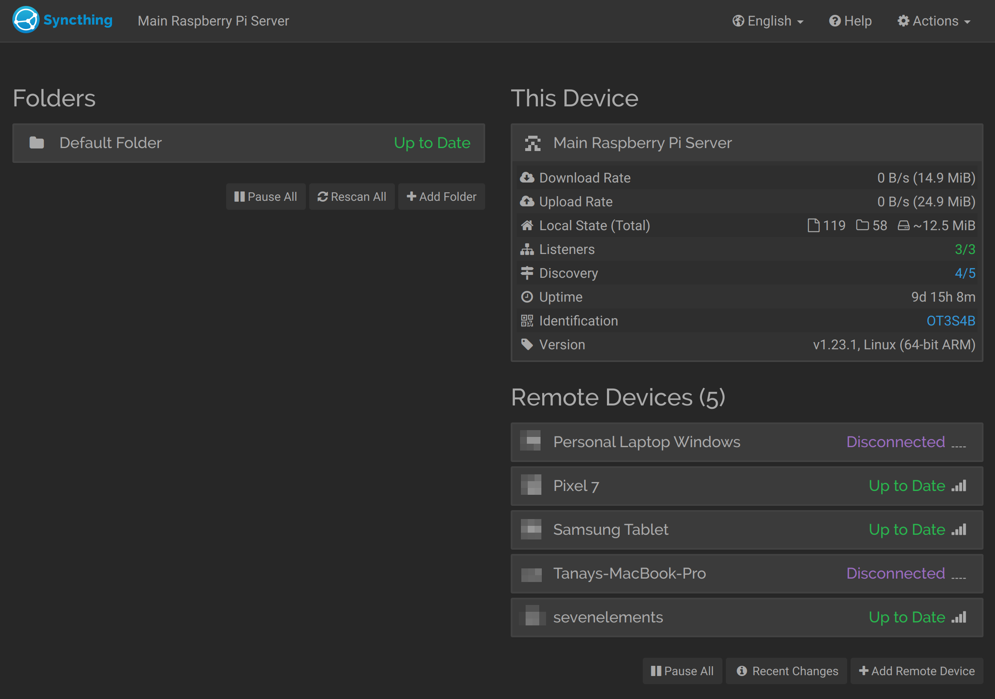Click the Version tag icon
The width and height of the screenshot is (995, 699).
[527, 345]
